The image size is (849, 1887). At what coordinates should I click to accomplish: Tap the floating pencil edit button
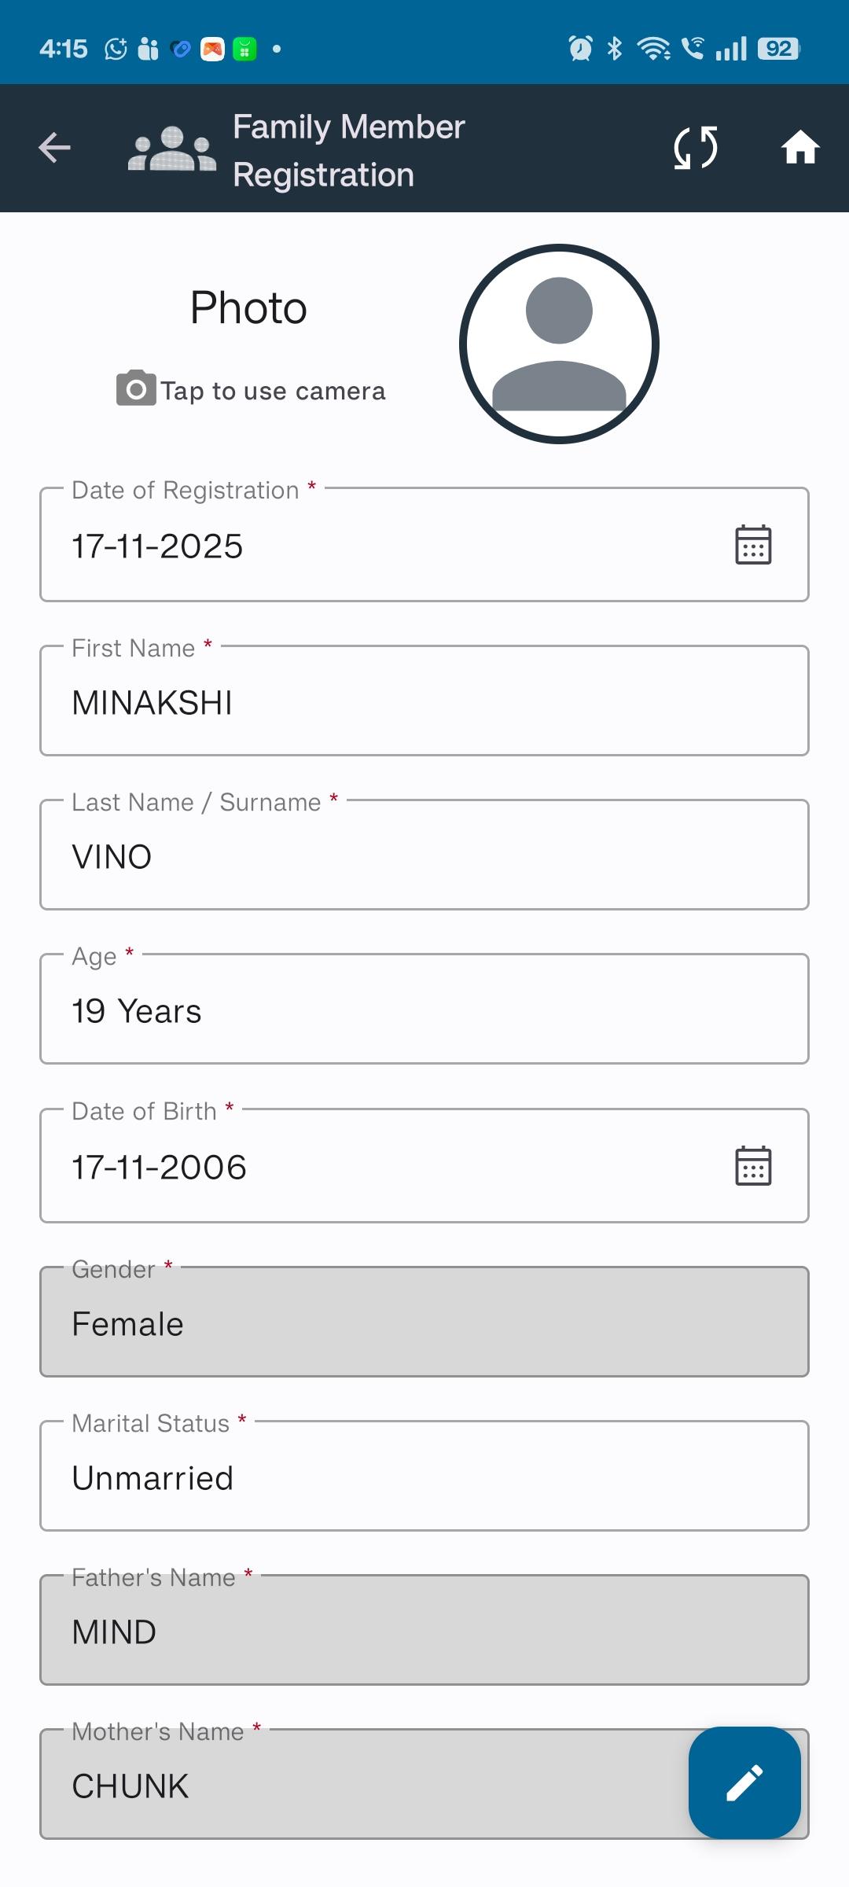(744, 1782)
